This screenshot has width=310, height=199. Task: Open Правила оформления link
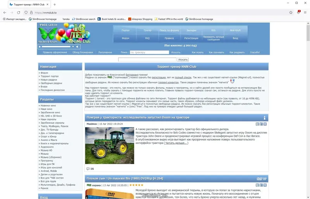coord(55,52)
